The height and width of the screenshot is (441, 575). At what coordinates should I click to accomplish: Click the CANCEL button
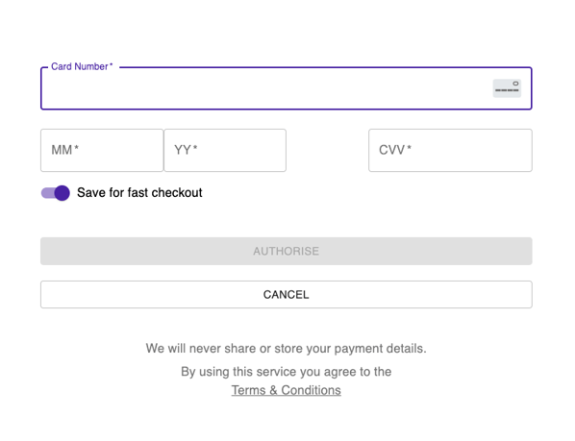click(x=286, y=295)
